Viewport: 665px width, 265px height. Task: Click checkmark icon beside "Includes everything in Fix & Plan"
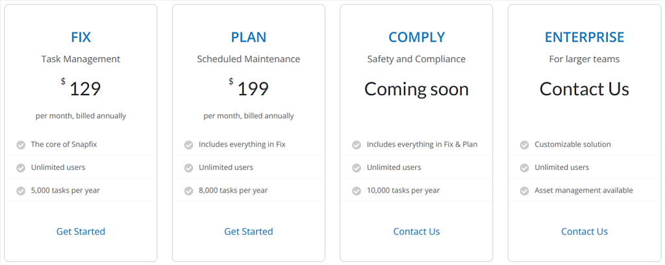tap(357, 144)
